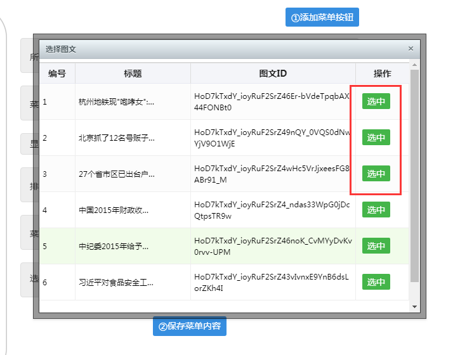Click the scrollbar down arrow

click(x=415, y=307)
